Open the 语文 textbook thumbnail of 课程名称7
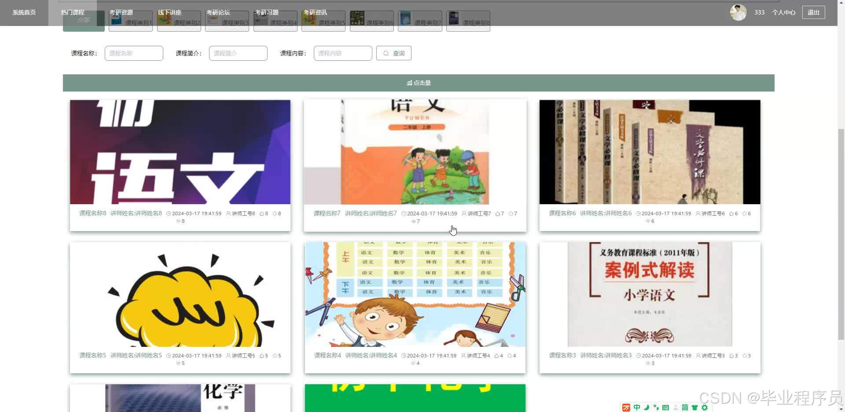 [415, 152]
